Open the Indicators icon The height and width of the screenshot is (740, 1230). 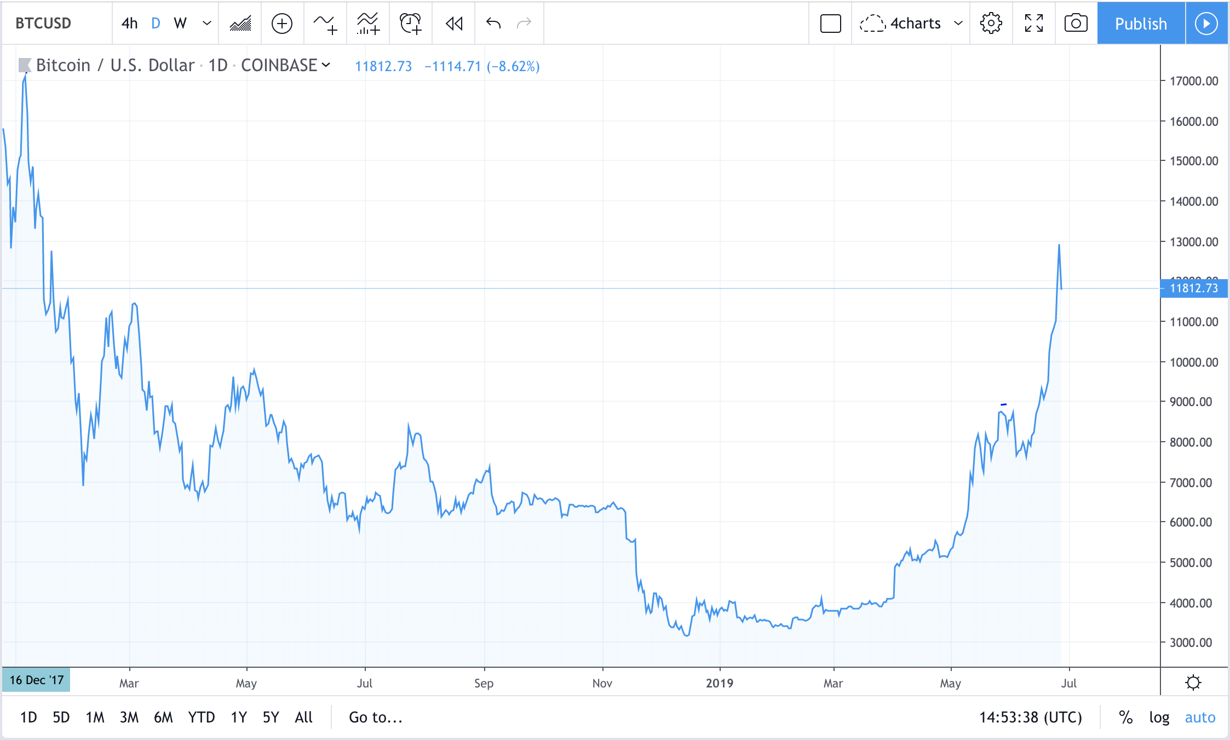click(x=325, y=24)
